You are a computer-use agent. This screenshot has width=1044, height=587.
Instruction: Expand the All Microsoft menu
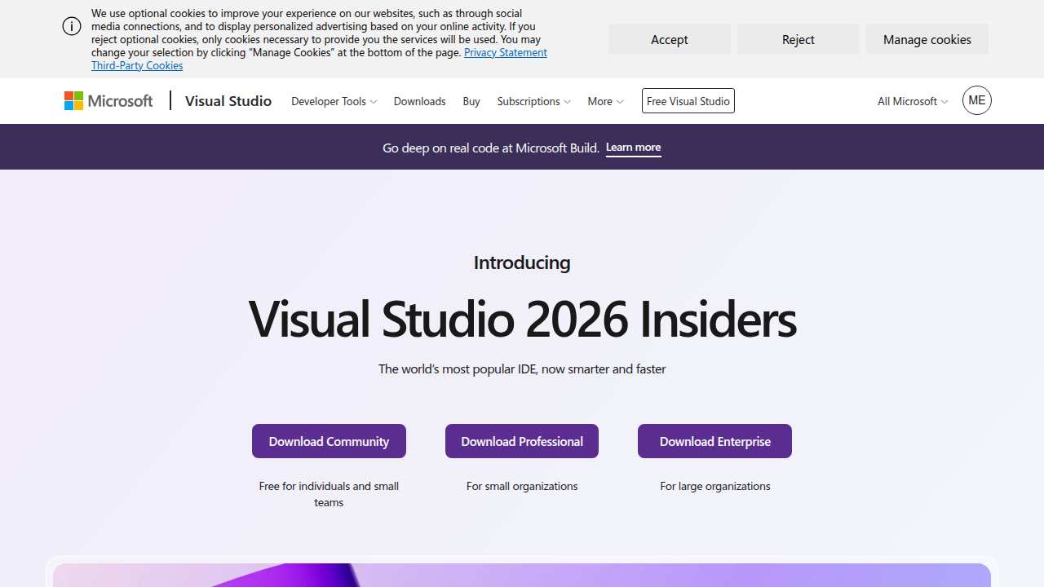913,101
